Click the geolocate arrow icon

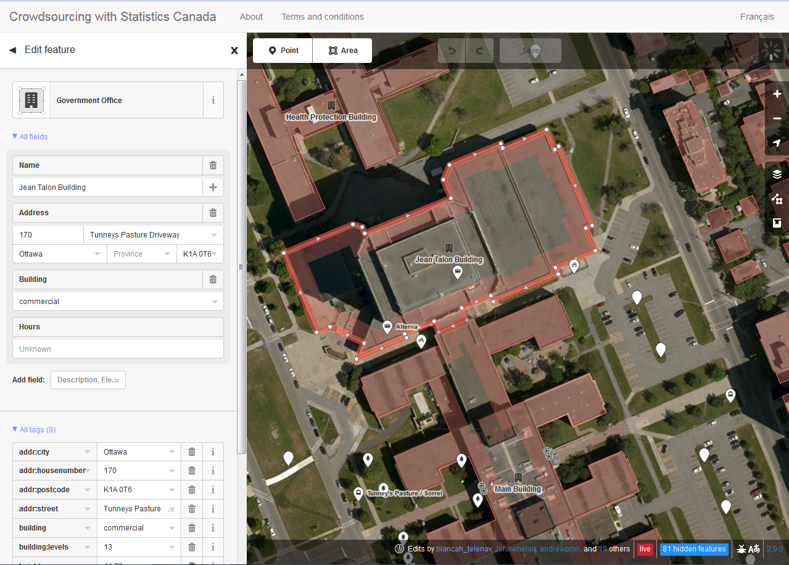pyautogui.click(x=777, y=143)
